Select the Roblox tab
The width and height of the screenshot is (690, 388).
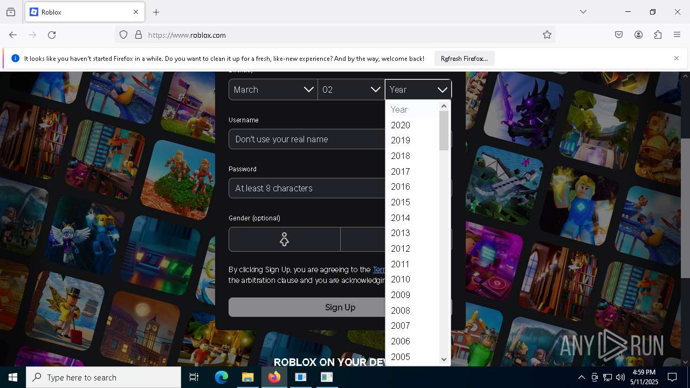click(85, 12)
